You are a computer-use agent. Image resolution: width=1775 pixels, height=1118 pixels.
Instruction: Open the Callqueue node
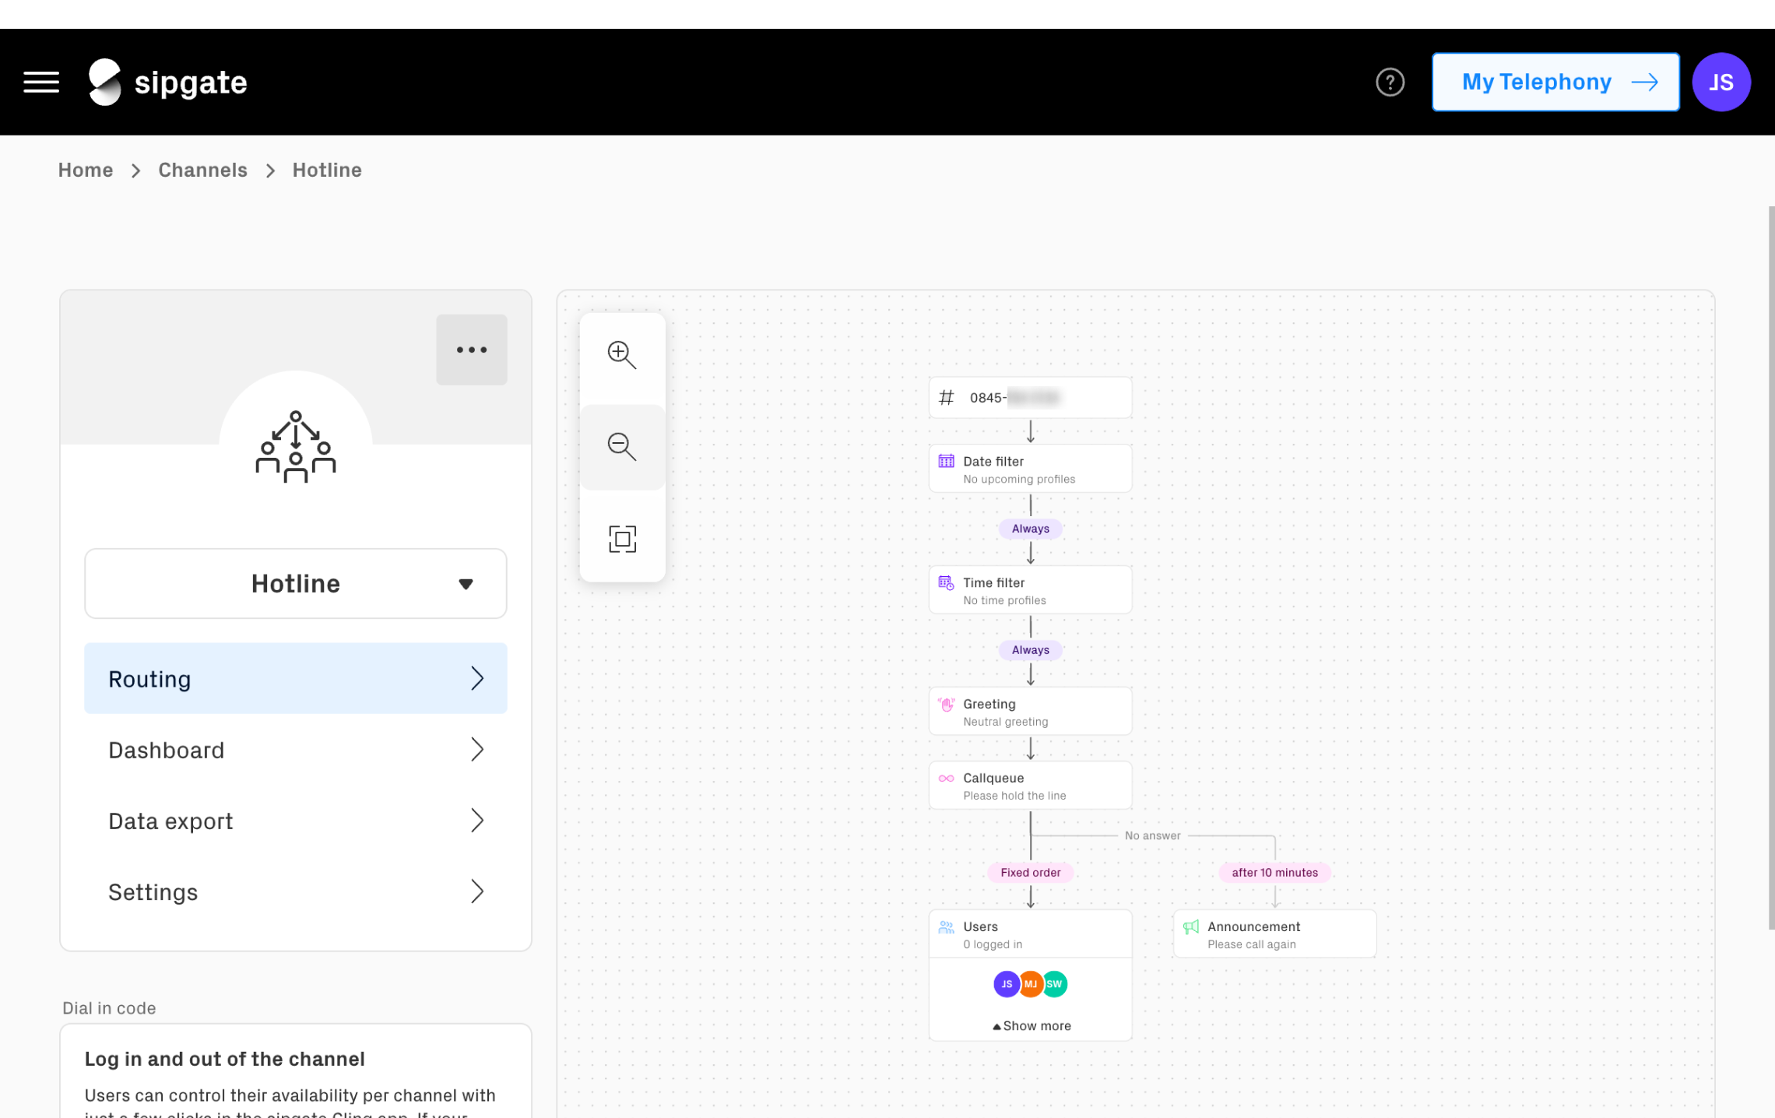[1030, 785]
